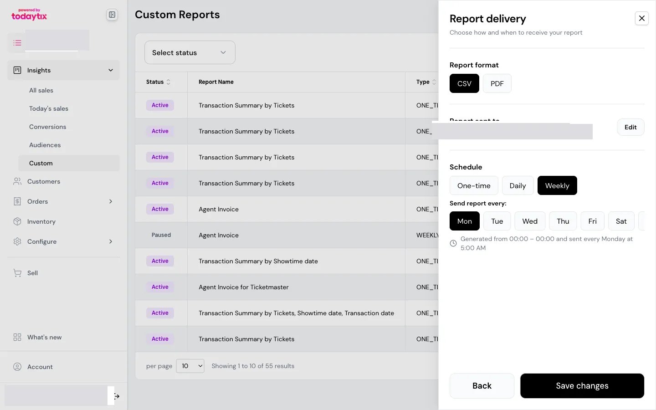The height and width of the screenshot is (410, 656).
Task: Toggle Fri as send day
Action: pos(592,221)
